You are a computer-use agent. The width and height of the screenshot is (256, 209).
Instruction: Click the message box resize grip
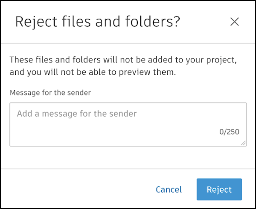pyautogui.click(x=244, y=143)
